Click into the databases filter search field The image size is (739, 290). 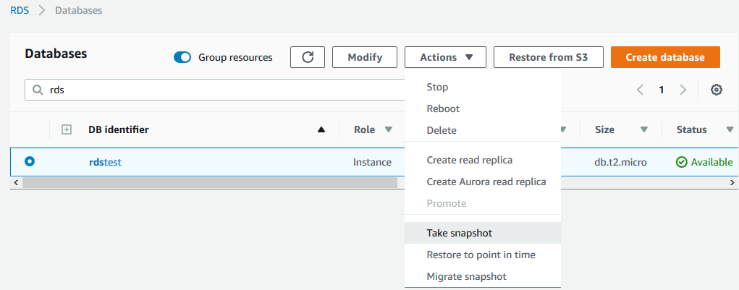pyautogui.click(x=217, y=90)
